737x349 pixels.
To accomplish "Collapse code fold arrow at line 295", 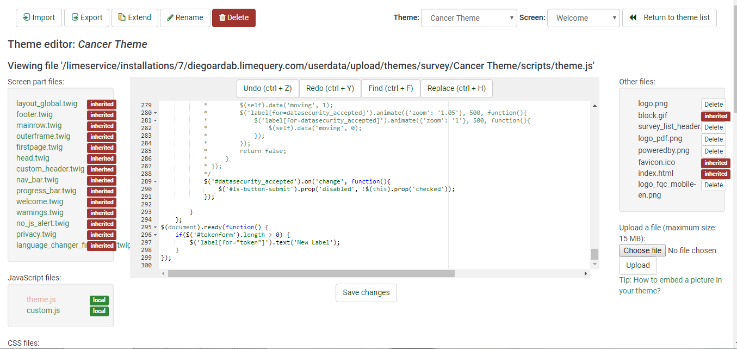I will (x=156, y=227).
